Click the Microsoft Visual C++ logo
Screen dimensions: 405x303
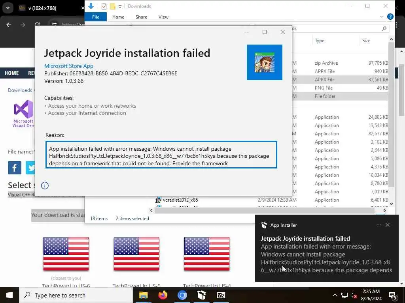click(23, 114)
